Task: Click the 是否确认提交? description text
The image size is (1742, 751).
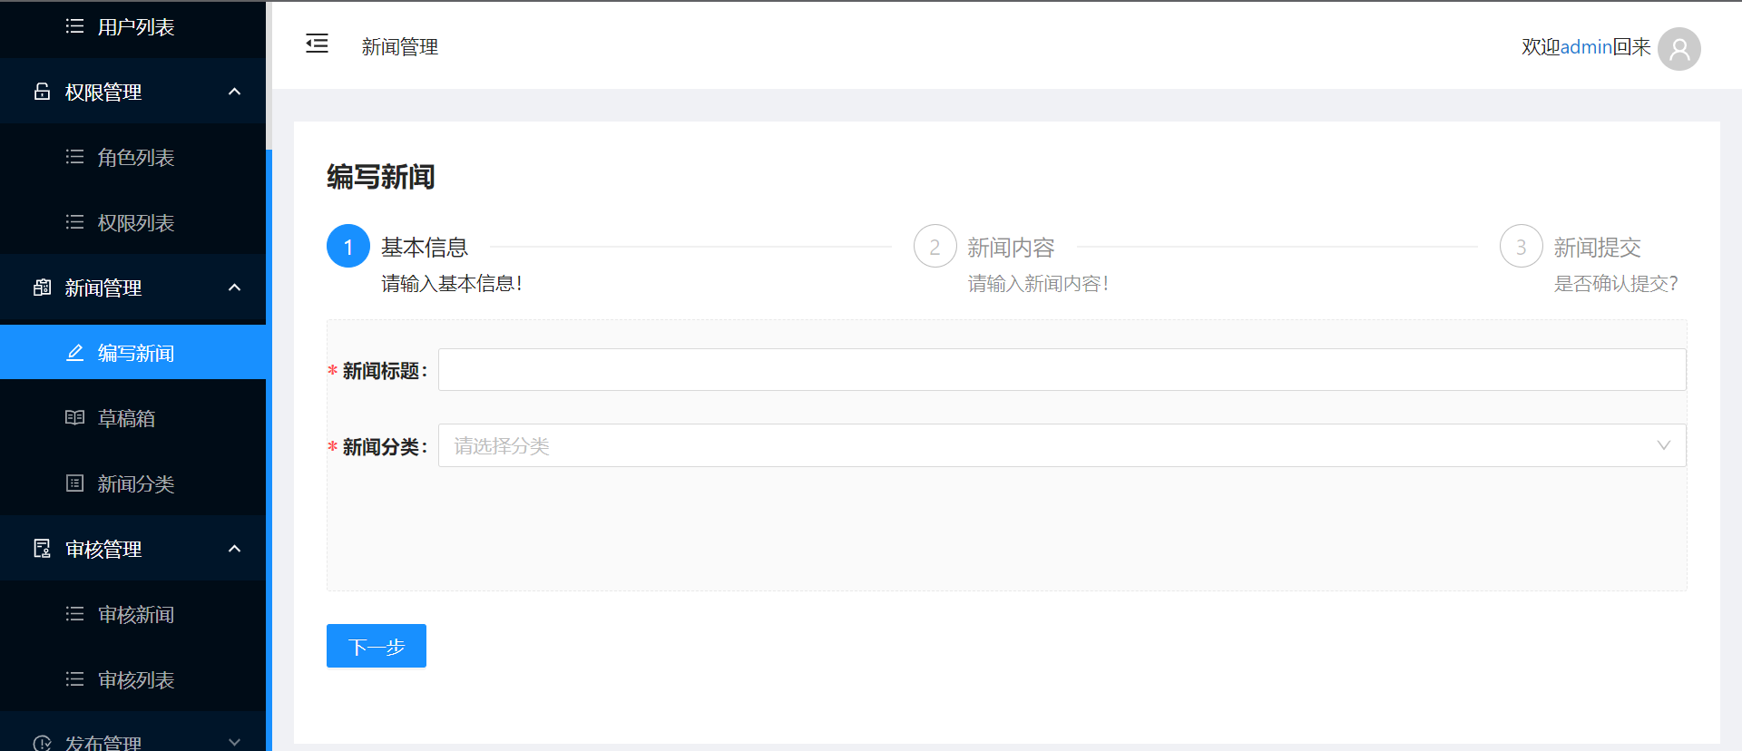Action: pos(1617,284)
